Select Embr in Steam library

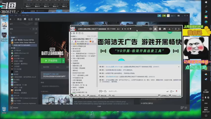(18, 58)
